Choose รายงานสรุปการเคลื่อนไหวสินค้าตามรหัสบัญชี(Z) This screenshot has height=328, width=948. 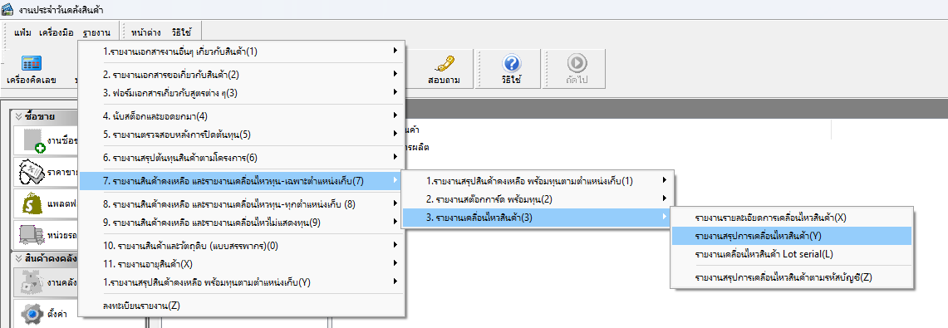coord(792,277)
